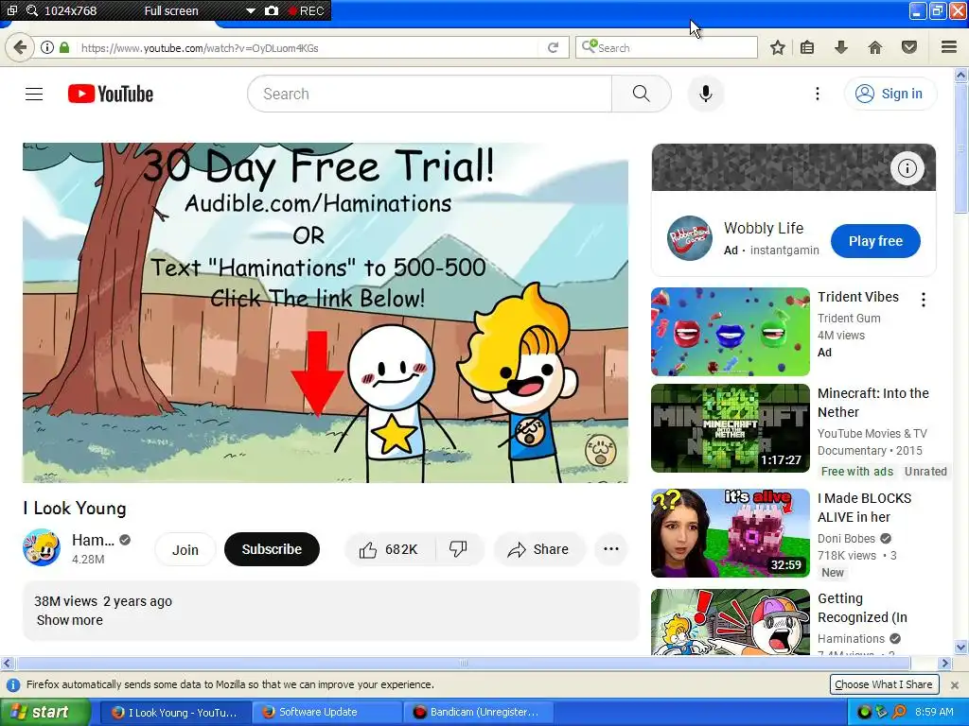Click the green padlock security icon
This screenshot has height=726, width=969.
pyautogui.click(x=64, y=47)
